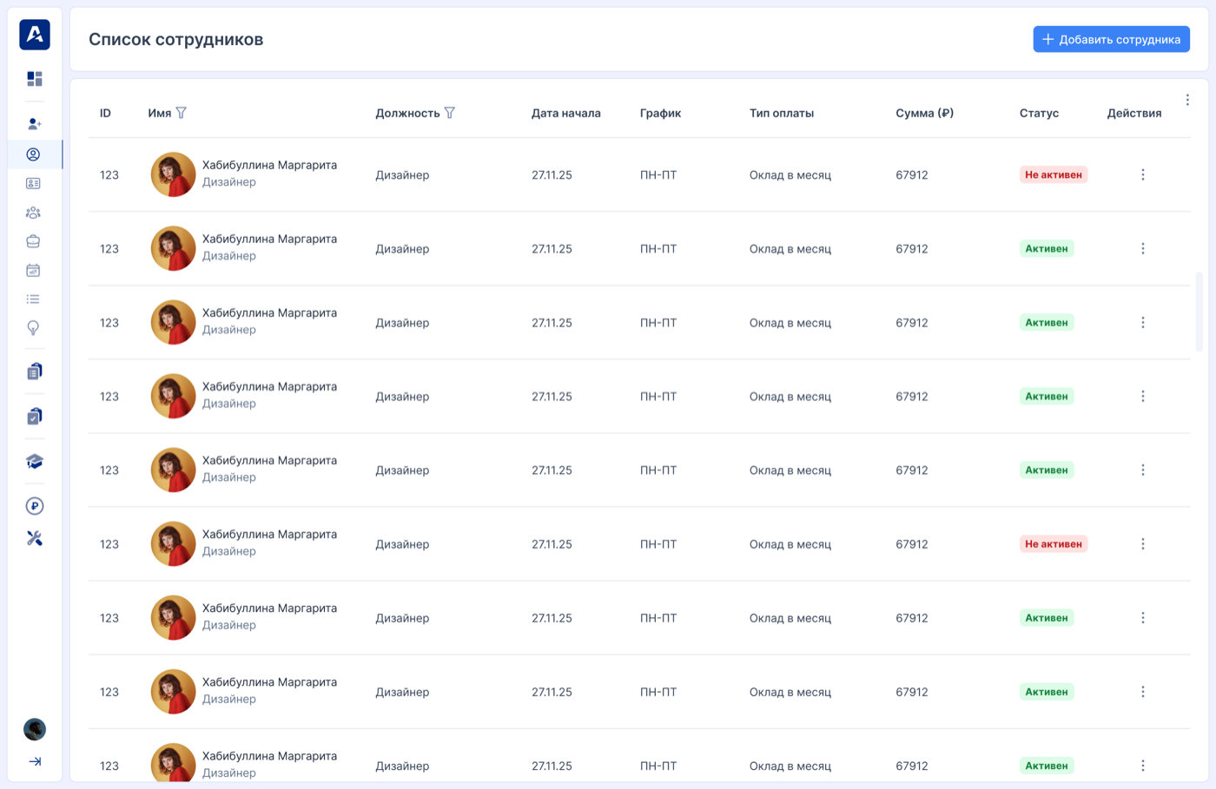Open the dashboard grid icon
1216x789 pixels.
click(x=35, y=79)
